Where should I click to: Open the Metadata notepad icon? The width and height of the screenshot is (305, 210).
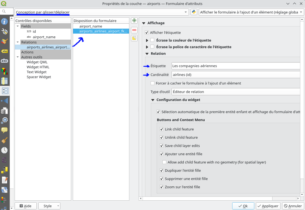click(x=4, y=180)
